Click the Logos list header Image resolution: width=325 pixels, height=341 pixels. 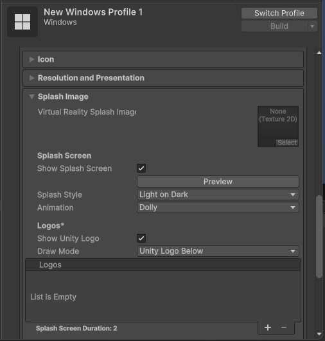click(163, 265)
